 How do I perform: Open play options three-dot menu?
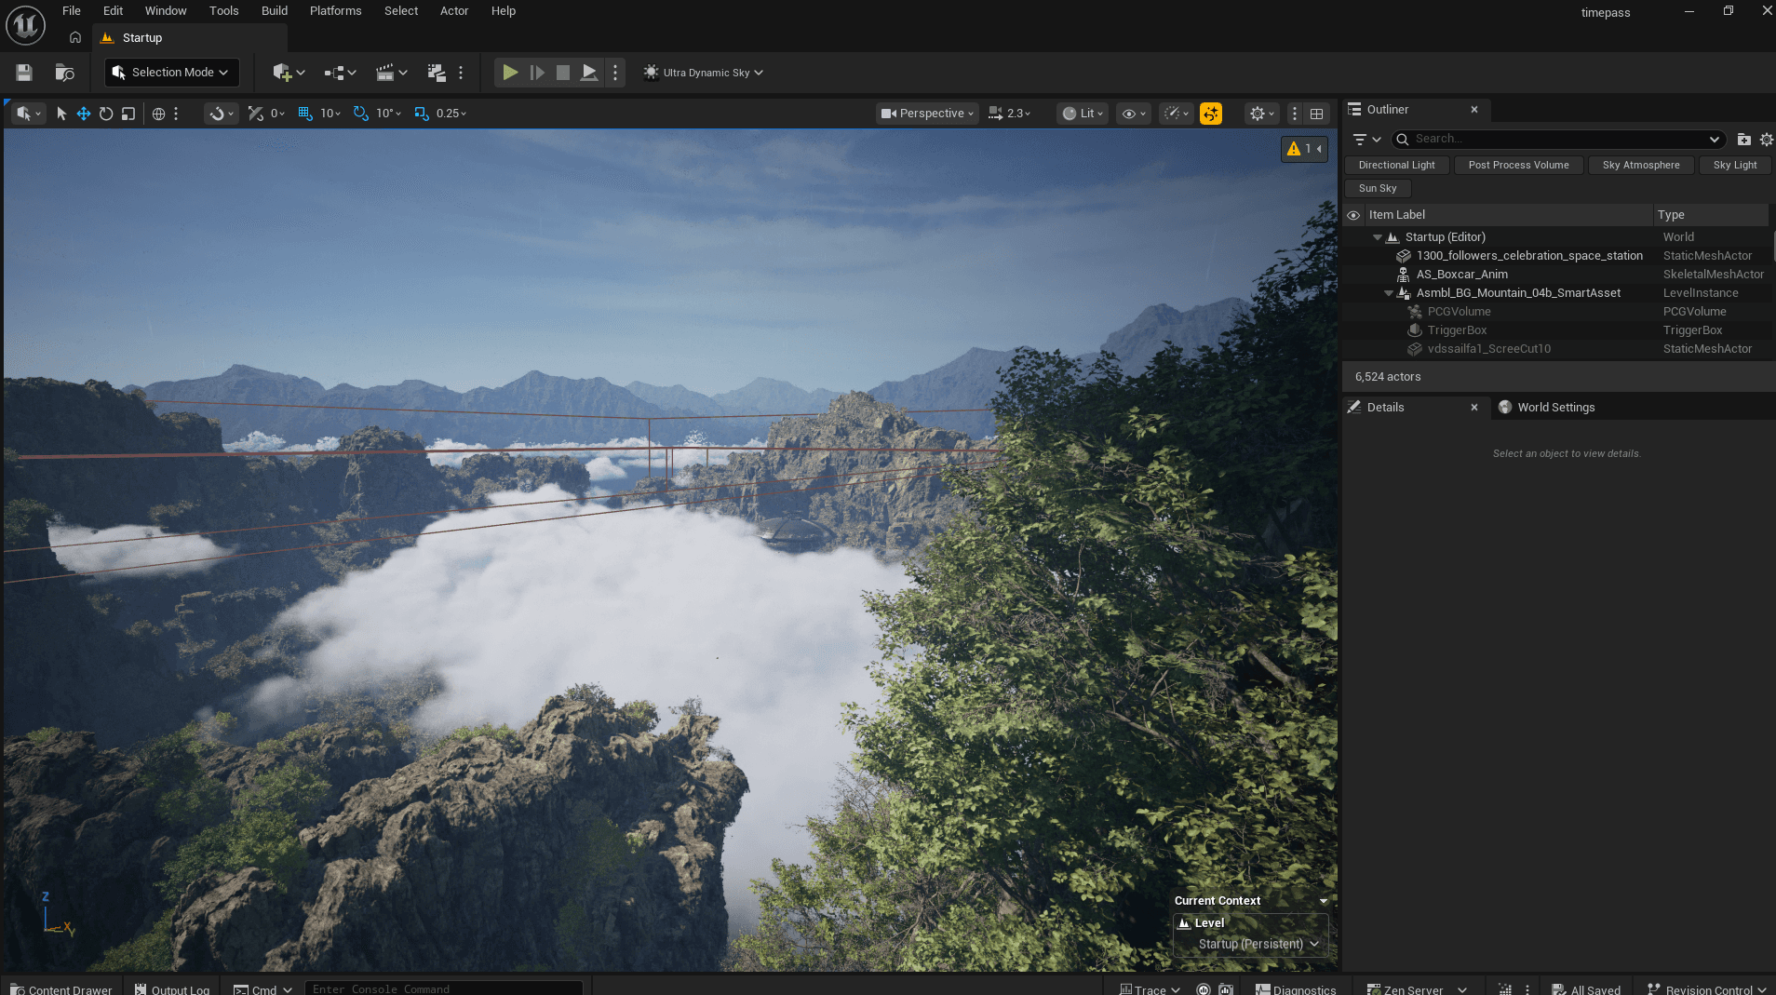[615, 73]
